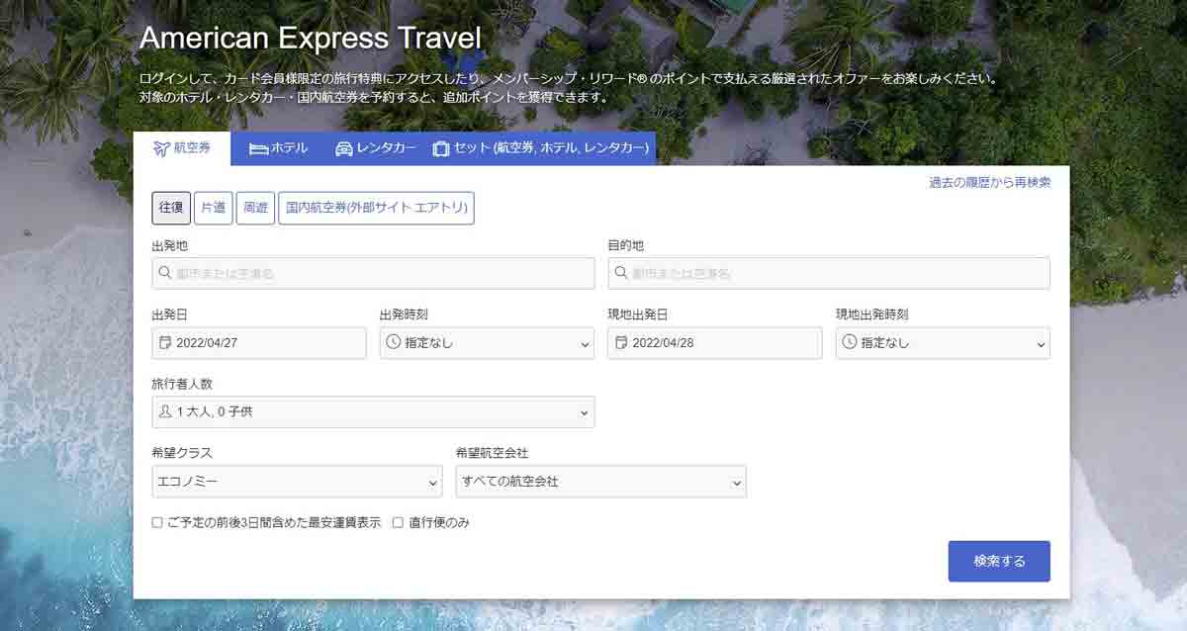This screenshot has width=1187, height=631.
Task: Click the airplane icon on the 航空券 tab
Action: (161, 148)
